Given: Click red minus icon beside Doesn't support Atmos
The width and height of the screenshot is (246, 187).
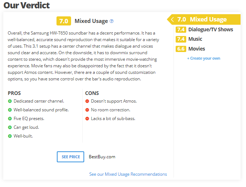Looking at the screenshot, I should point(87,101).
